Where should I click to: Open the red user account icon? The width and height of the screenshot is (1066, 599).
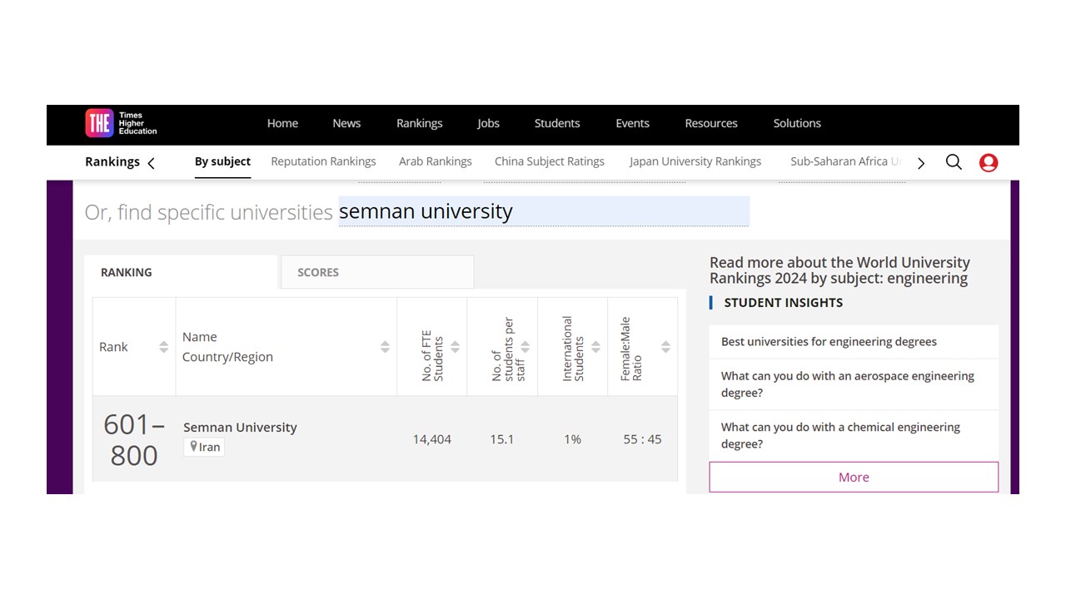point(989,162)
